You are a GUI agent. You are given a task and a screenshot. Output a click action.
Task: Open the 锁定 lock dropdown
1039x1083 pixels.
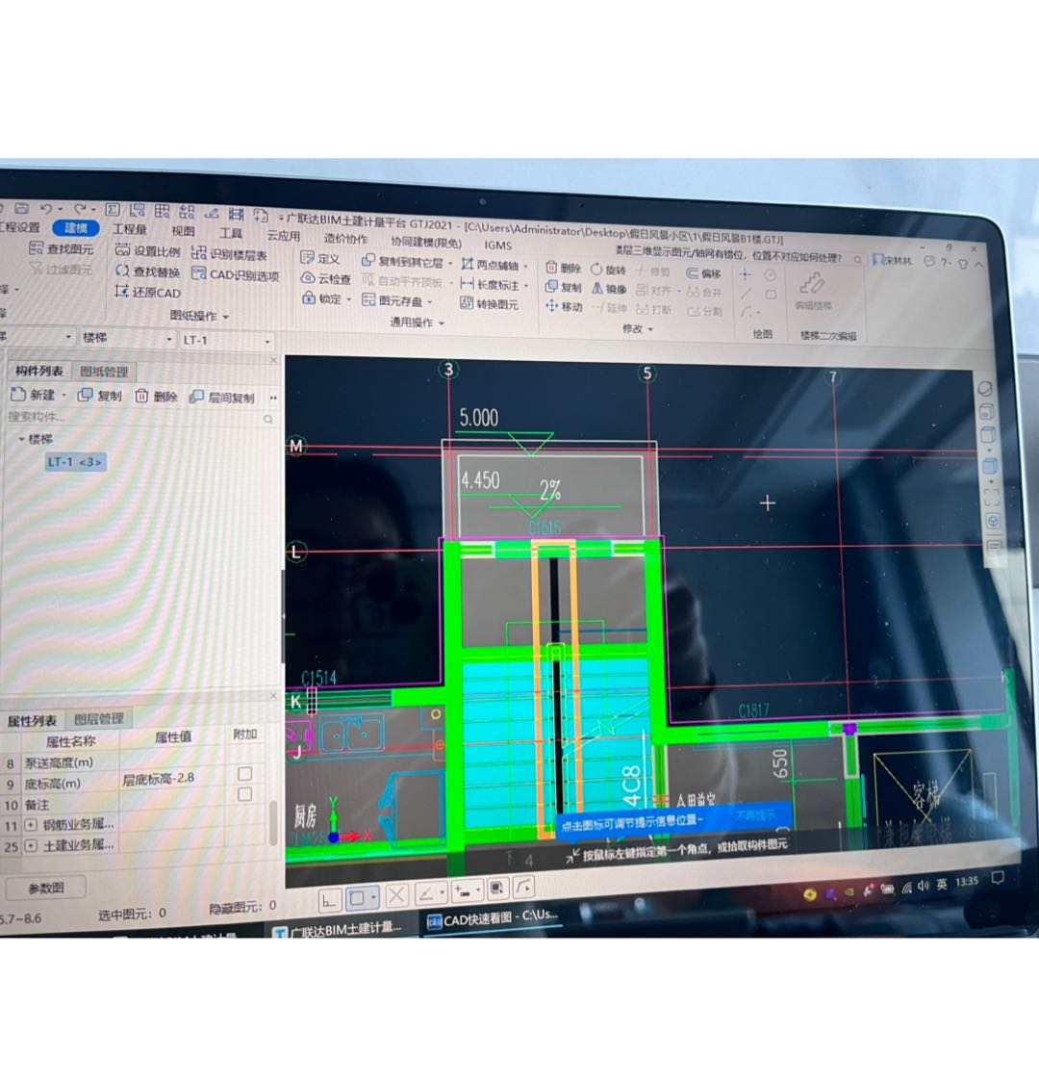click(348, 299)
